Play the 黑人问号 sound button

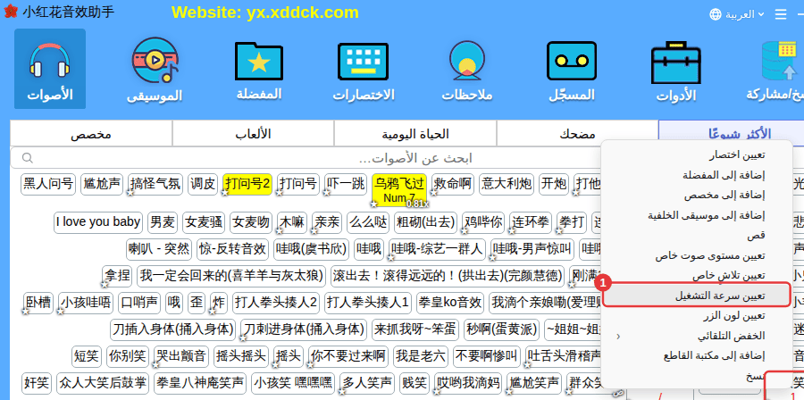click(x=48, y=185)
